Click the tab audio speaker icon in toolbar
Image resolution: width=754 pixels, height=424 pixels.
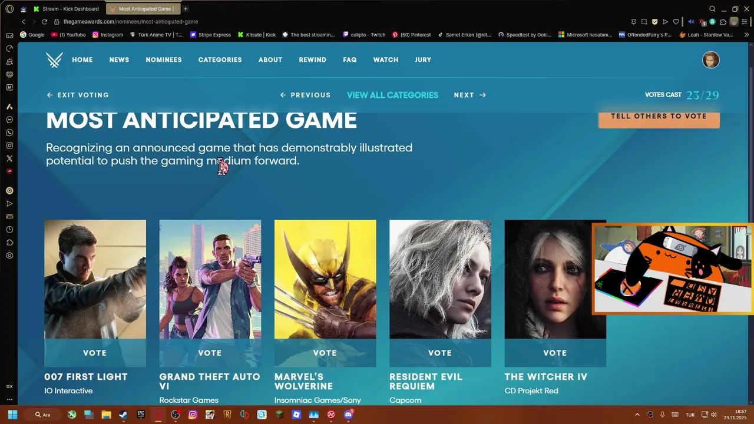691,22
